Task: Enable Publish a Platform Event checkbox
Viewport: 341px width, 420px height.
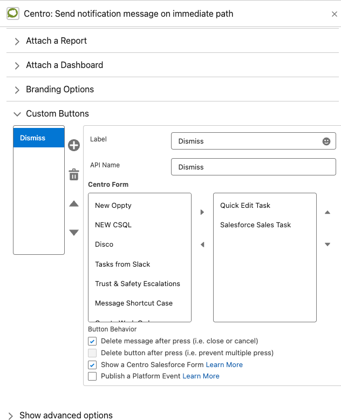Action: click(x=92, y=376)
